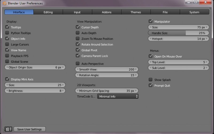Click the area split corner widget bottom left

[x=4, y=131]
